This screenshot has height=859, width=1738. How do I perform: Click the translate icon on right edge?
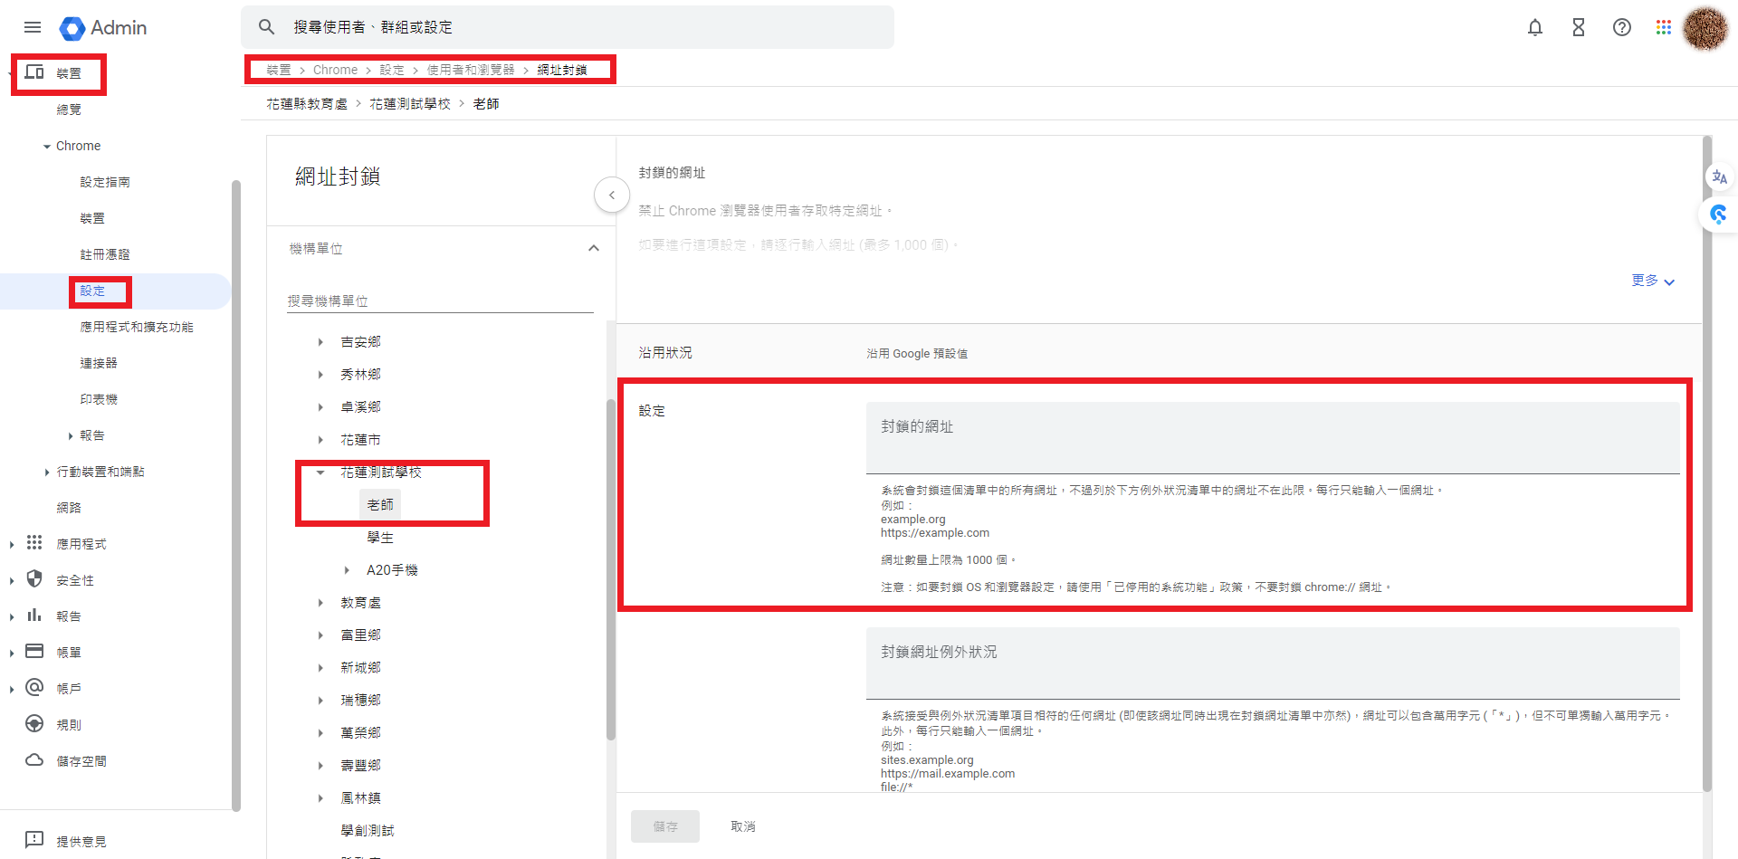pos(1719,177)
